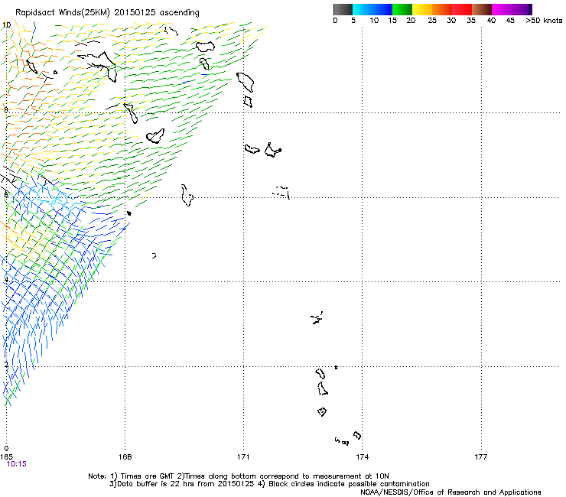Viewport: 566px width, 497px height.
Task: Click the '171' longitude axis label
Action: pos(243,457)
